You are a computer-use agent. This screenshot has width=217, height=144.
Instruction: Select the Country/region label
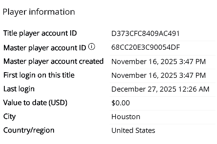click(x=29, y=130)
